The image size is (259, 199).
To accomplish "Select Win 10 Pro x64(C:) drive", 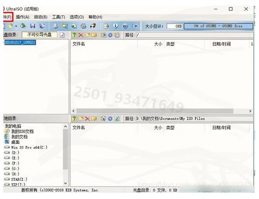I will pyautogui.click(x=29, y=147).
